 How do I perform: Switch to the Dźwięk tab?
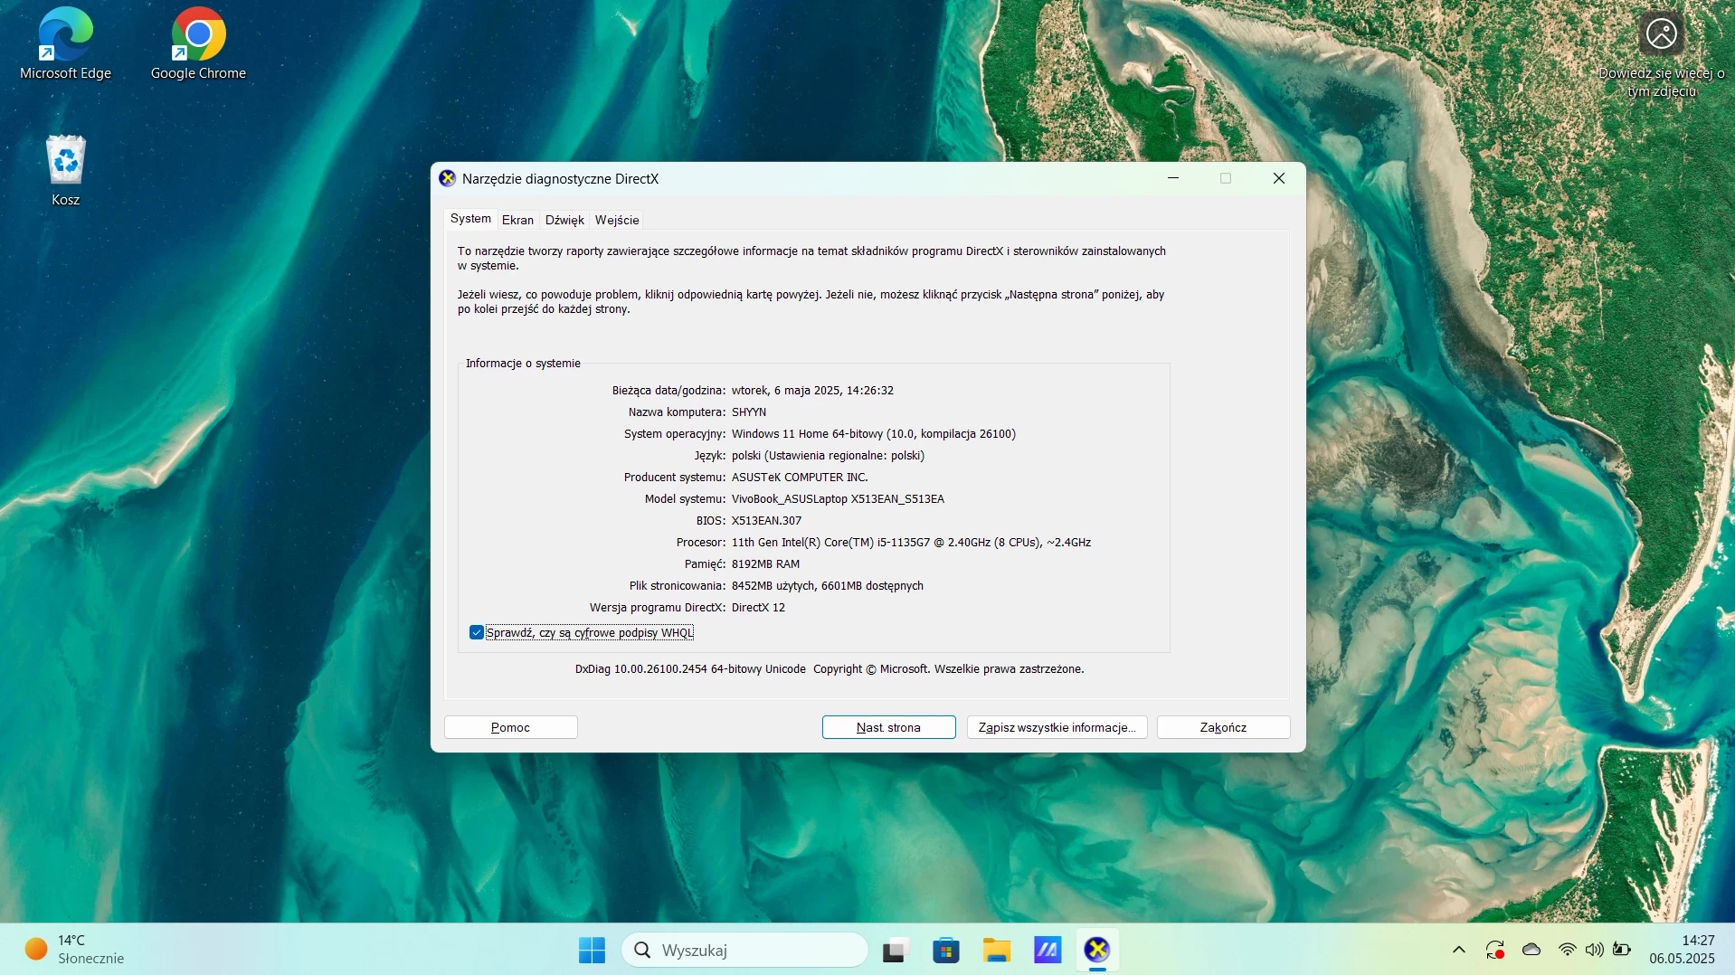(x=564, y=220)
